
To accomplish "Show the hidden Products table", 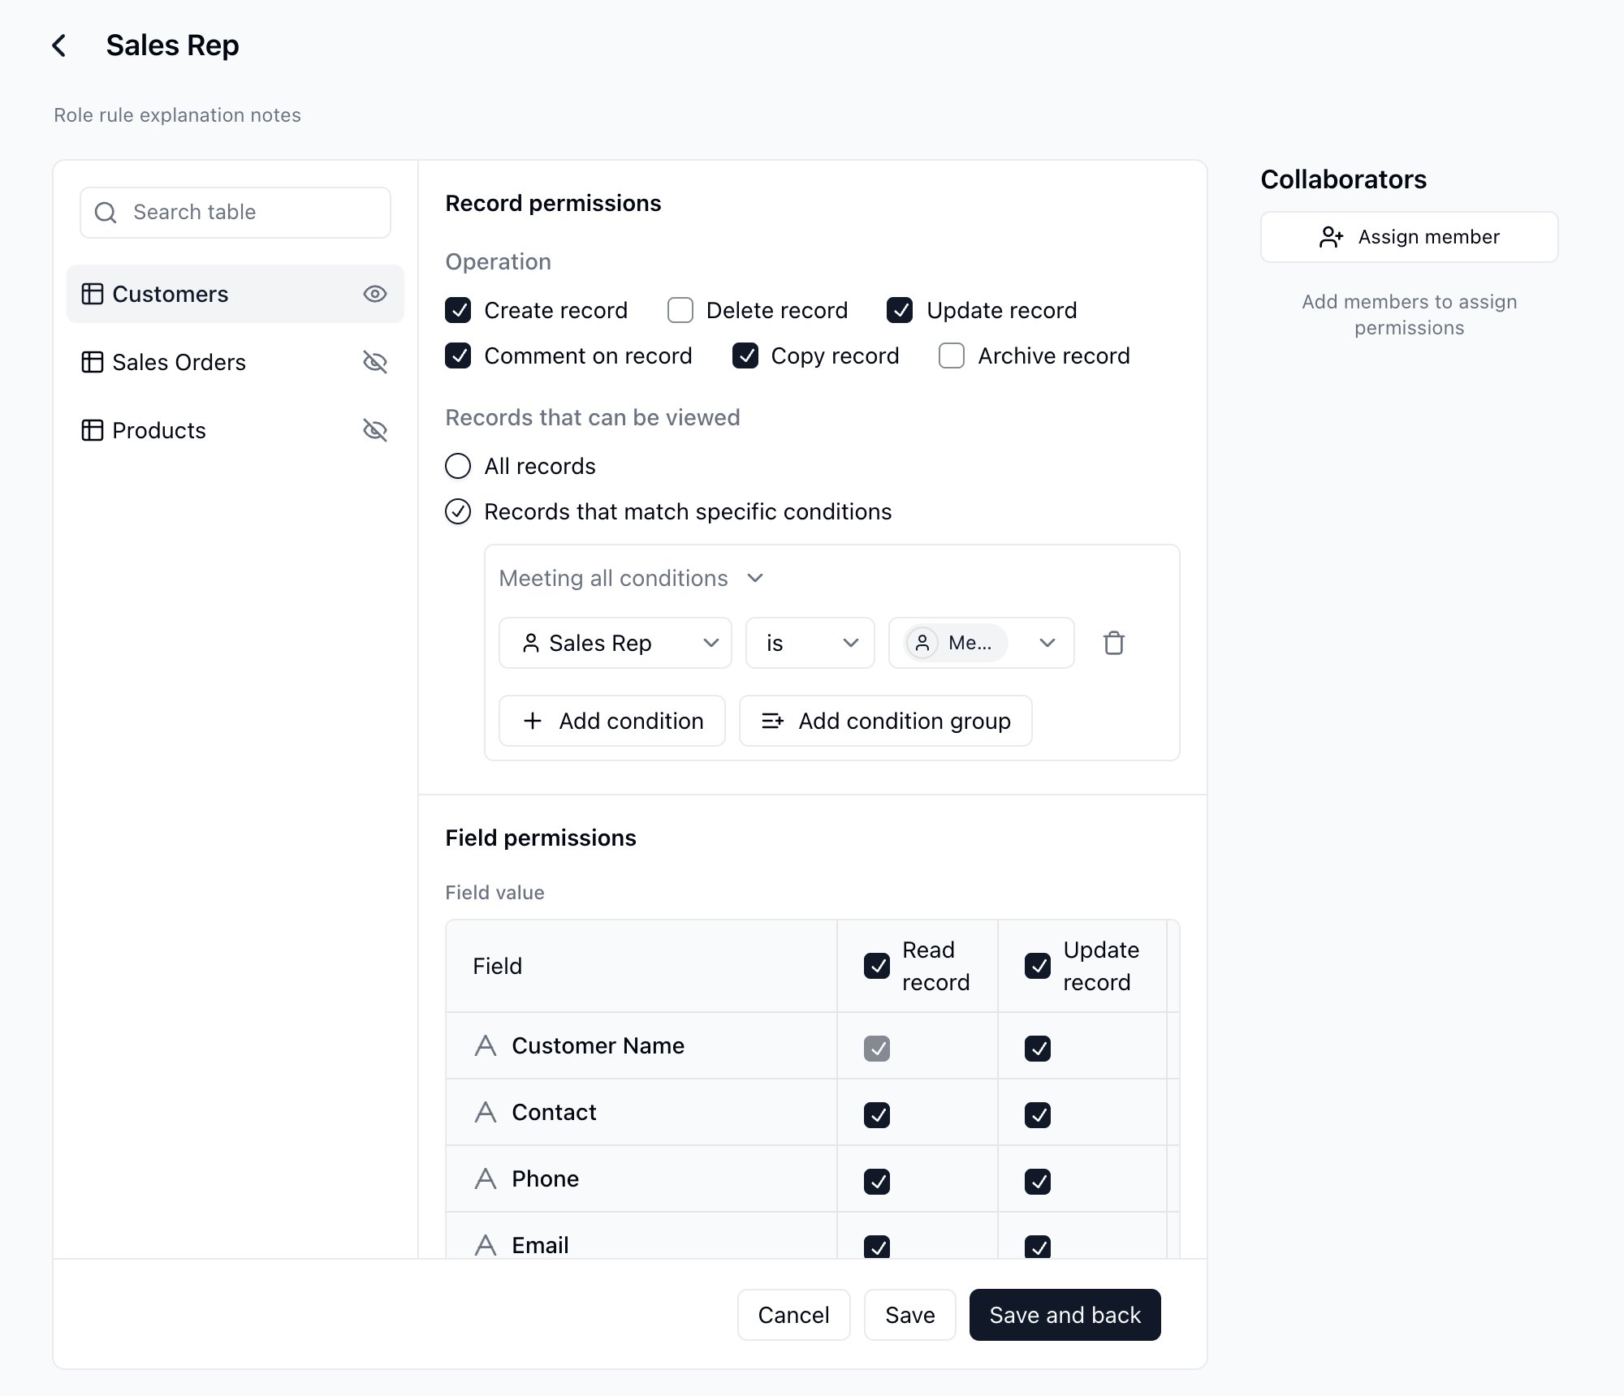I will coord(374,430).
